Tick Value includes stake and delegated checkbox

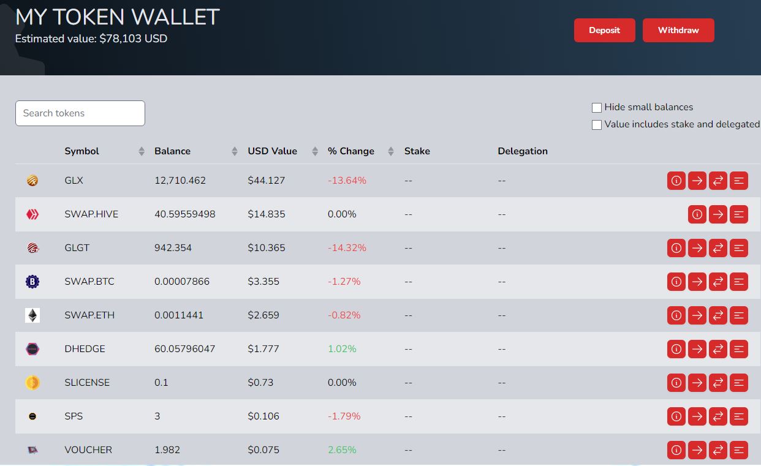click(597, 125)
